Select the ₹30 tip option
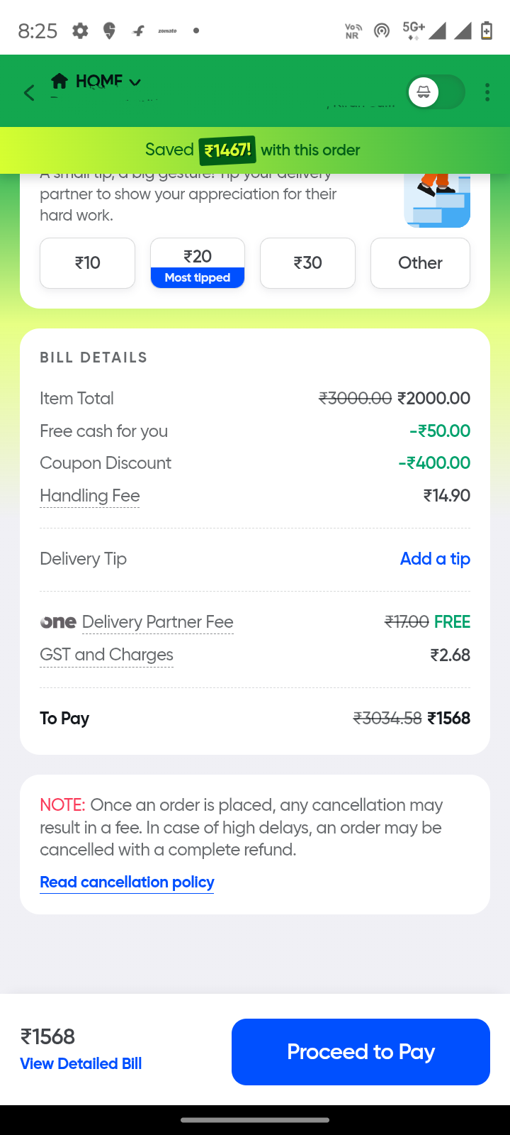The width and height of the screenshot is (510, 1135). point(307,263)
